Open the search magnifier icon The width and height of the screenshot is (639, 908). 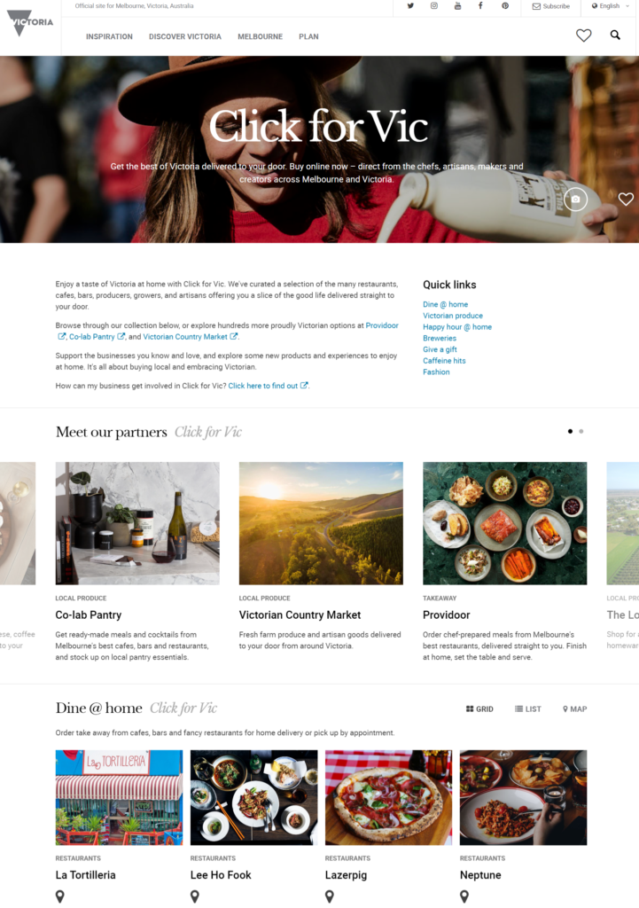pos(615,35)
